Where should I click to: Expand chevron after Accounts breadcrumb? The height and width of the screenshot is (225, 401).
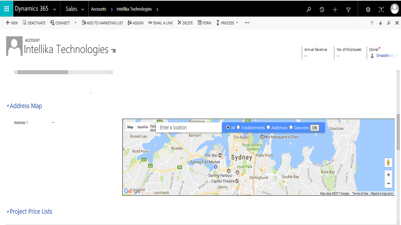[112, 9]
